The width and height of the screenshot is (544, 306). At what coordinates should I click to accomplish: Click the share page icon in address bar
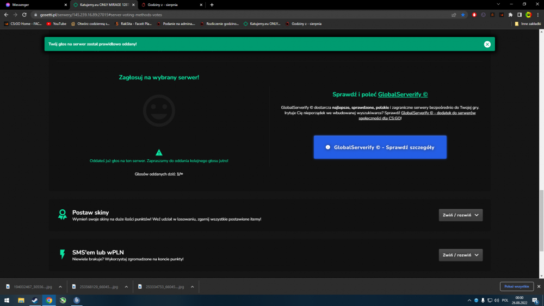[454, 15]
